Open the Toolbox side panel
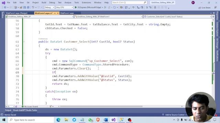The height and width of the screenshot is (123, 220). point(3,15)
